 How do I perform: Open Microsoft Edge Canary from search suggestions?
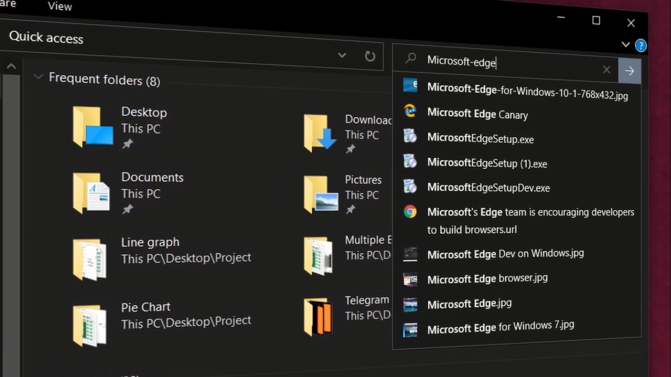point(477,114)
